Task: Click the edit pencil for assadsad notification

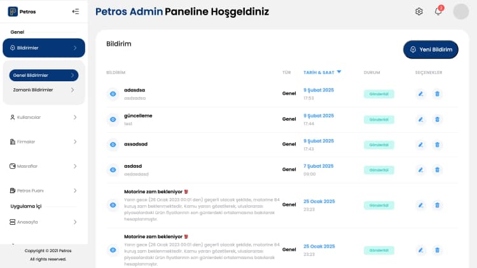Action: point(420,145)
